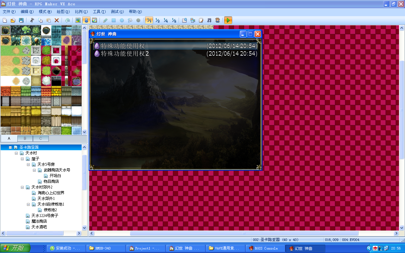Click the red X Delete icon

(57, 20)
